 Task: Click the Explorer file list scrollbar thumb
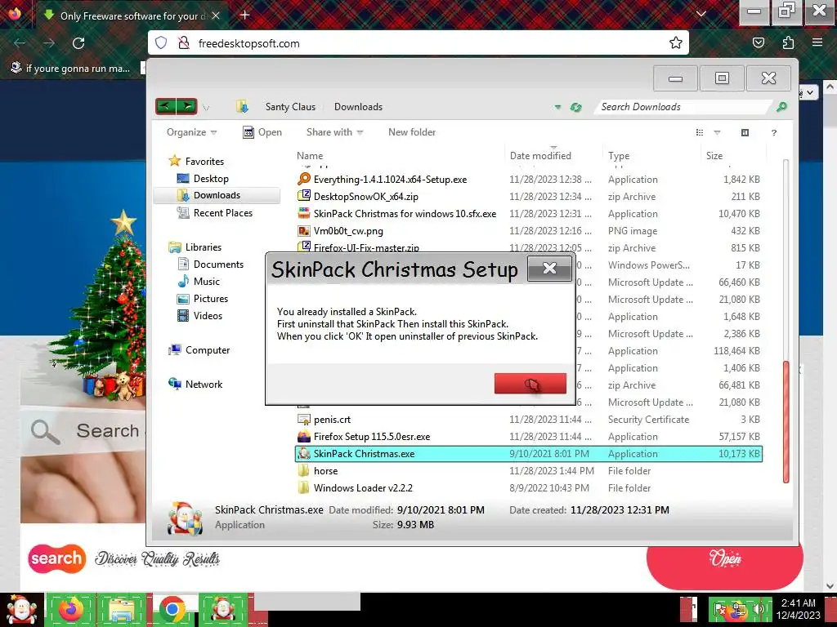click(x=786, y=422)
